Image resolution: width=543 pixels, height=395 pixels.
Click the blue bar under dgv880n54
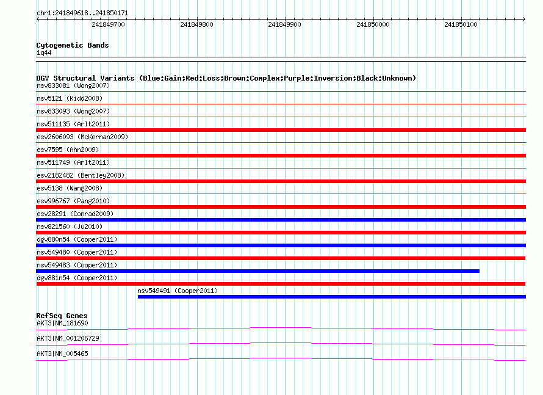click(281, 245)
